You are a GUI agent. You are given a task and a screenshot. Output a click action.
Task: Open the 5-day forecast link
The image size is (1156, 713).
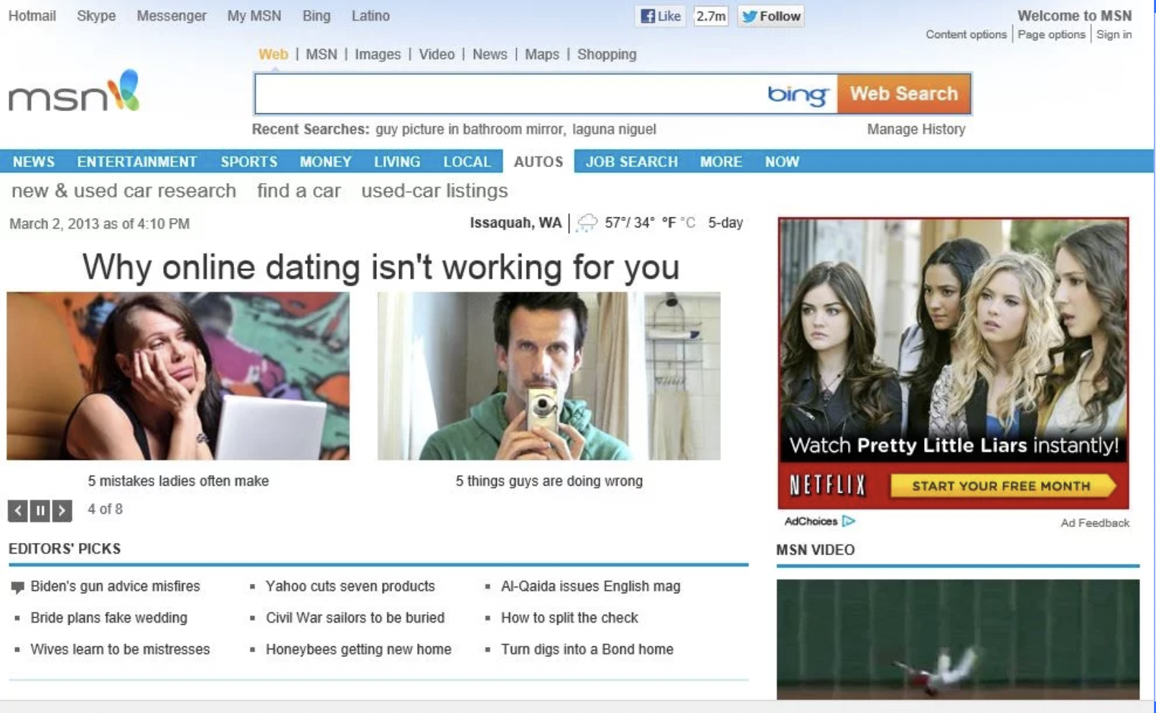725,223
